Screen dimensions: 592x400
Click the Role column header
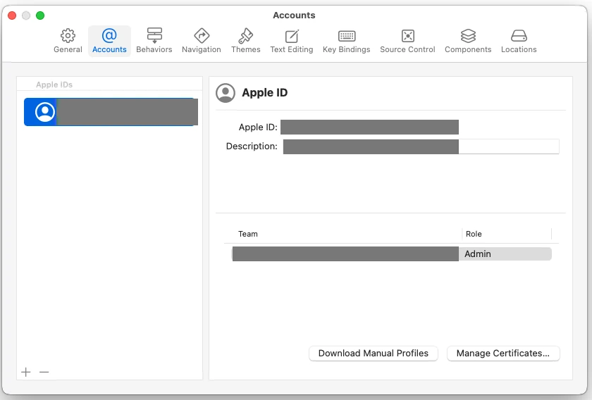474,234
